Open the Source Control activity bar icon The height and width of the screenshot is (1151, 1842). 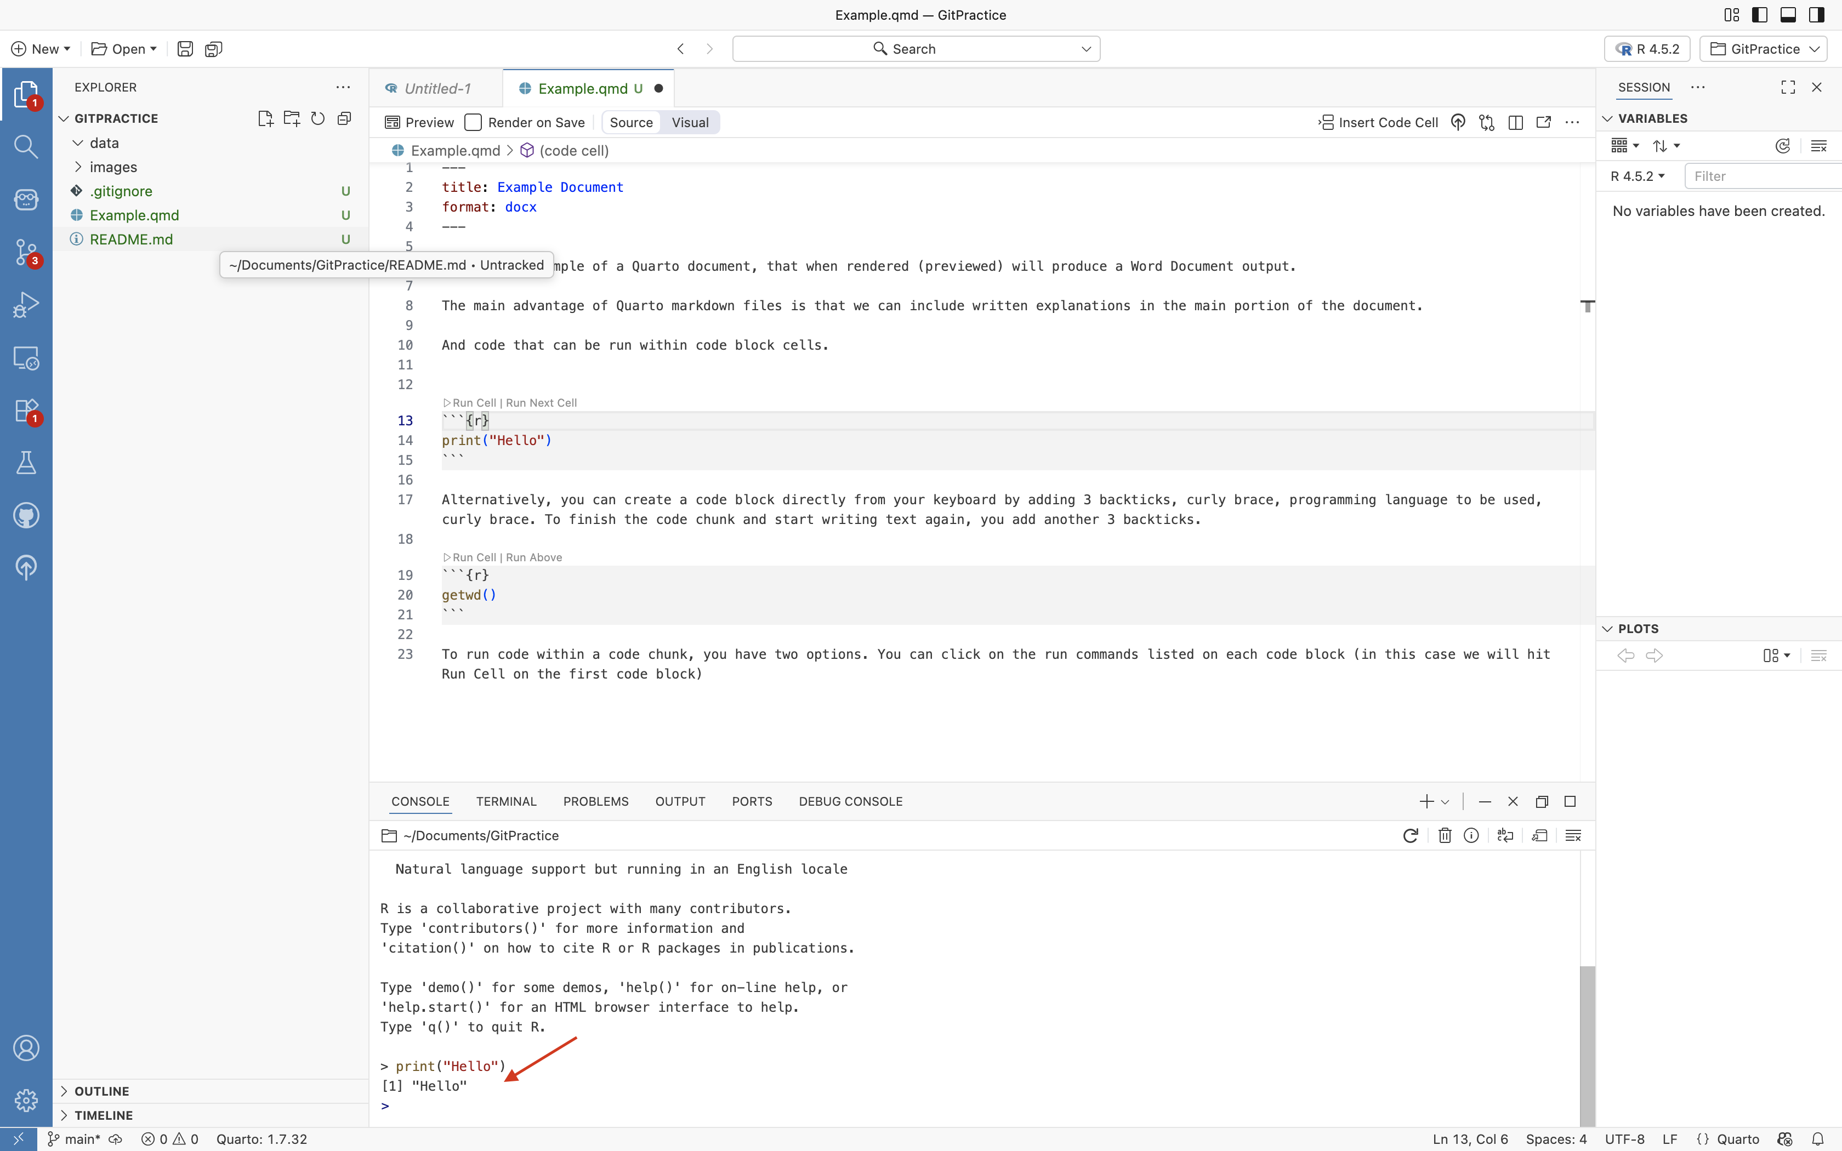(x=26, y=252)
